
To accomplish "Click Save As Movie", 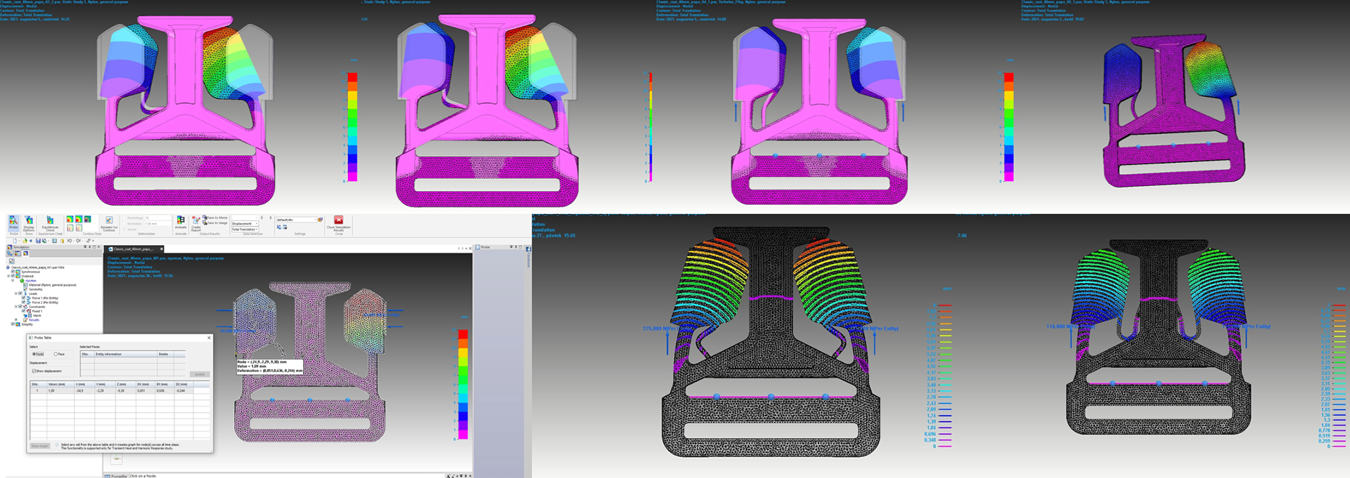I will pyautogui.click(x=215, y=218).
